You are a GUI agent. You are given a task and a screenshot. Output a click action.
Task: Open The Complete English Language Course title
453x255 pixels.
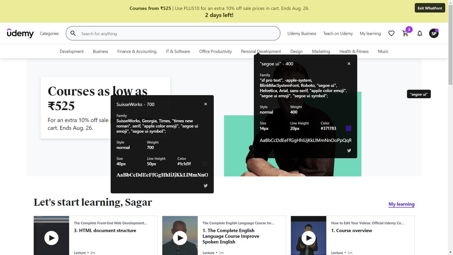pyautogui.click(x=231, y=236)
